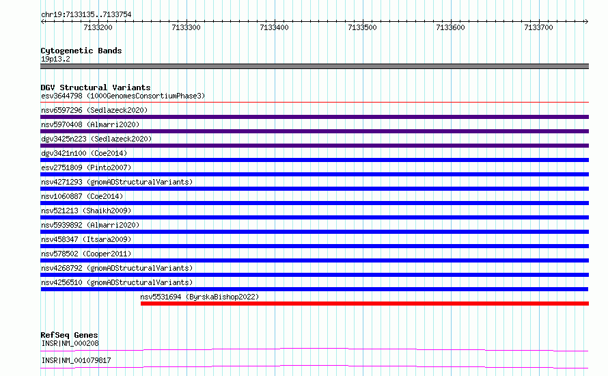Select the thin red esv3644798 variant line

(314, 103)
